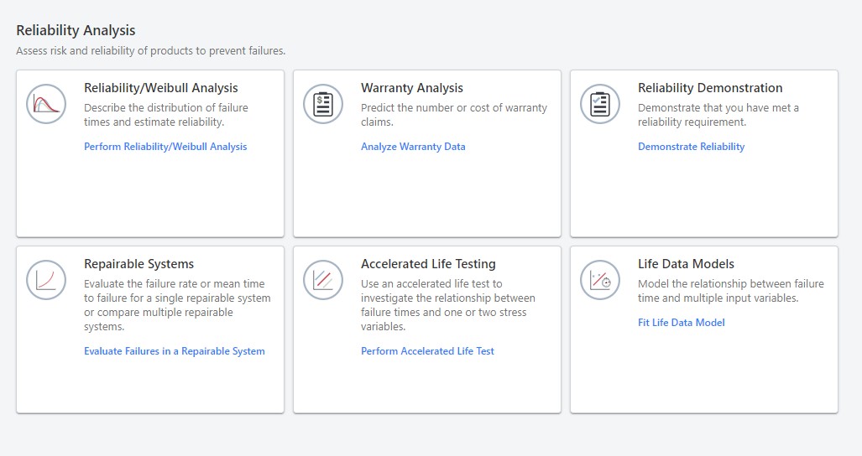Image resolution: width=862 pixels, height=456 pixels.
Task: Click the Reliability Demonstration checklist icon
Action: 600,104
